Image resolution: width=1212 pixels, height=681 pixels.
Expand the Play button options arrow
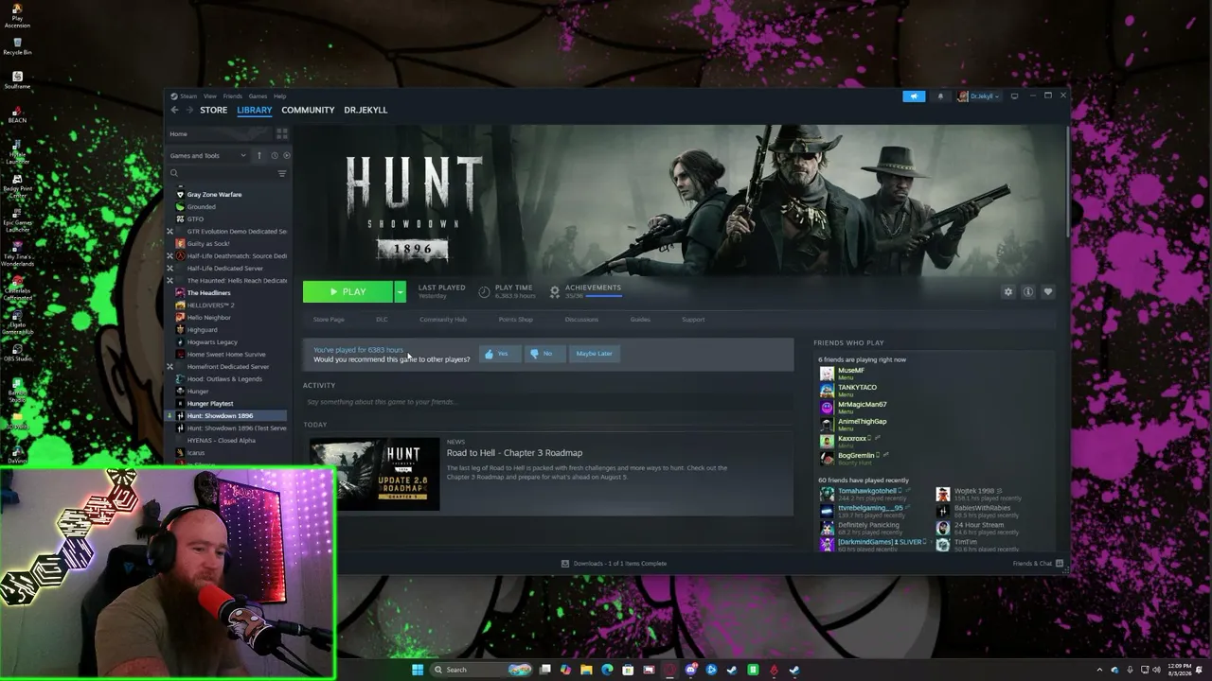(x=400, y=292)
